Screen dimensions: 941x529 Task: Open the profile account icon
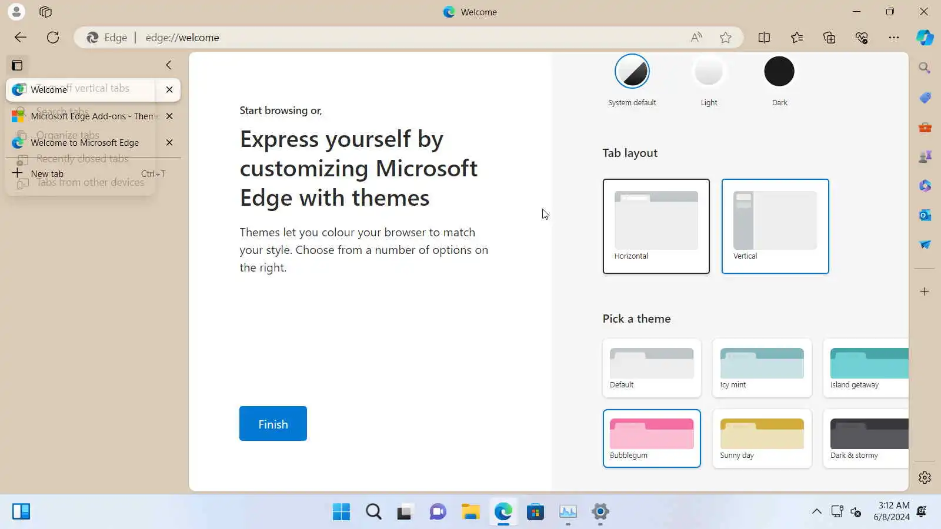[x=16, y=12]
